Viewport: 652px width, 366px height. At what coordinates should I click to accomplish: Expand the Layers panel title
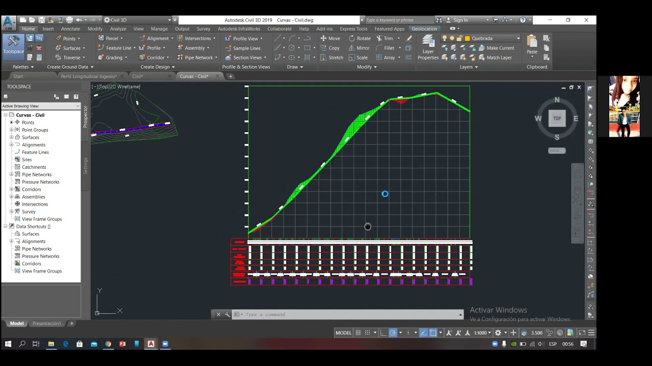[x=469, y=67]
